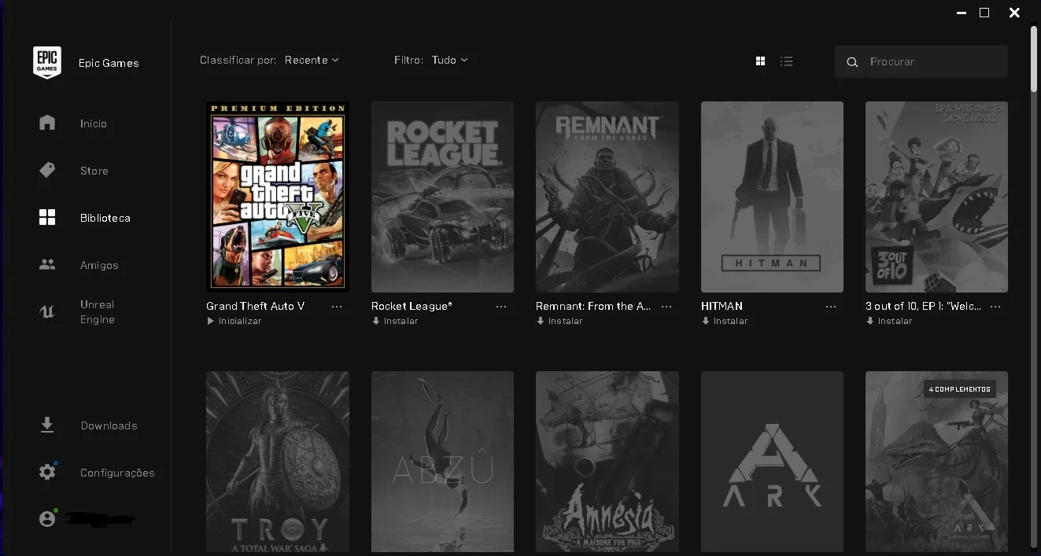Click Instalar for 3 out of 10
The height and width of the screenshot is (556, 1041).
(895, 321)
